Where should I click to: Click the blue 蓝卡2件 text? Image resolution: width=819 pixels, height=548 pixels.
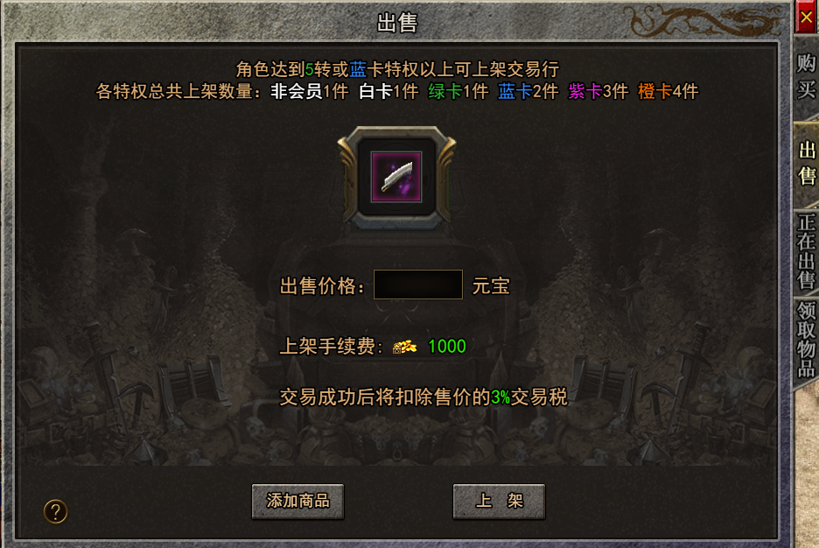coord(528,92)
